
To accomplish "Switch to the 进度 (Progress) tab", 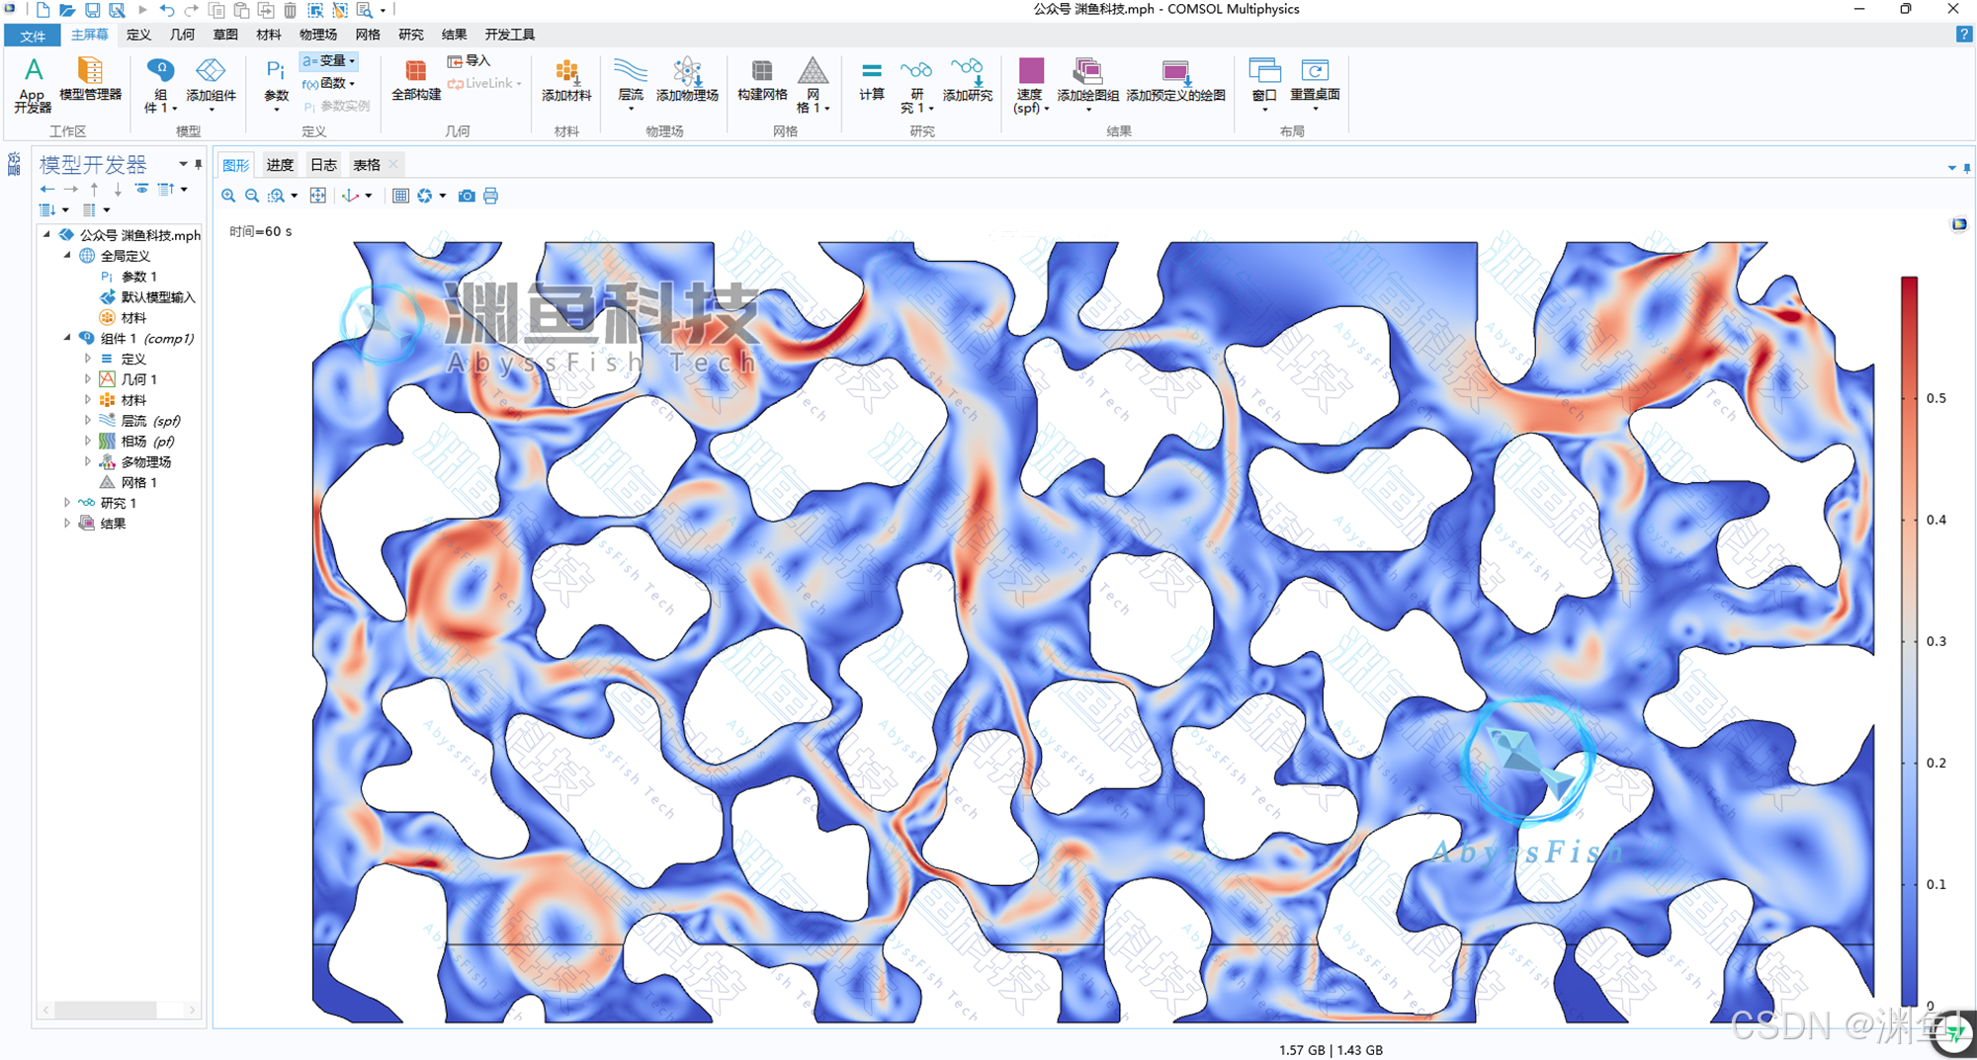I will [280, 165].
